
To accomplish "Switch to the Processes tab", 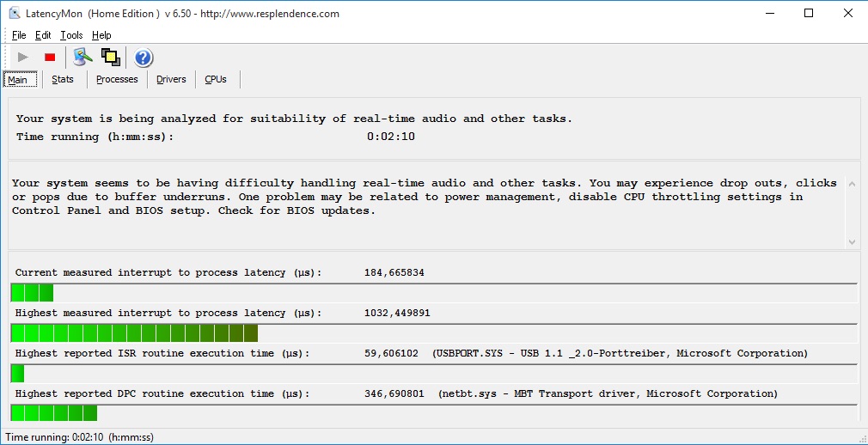I will [x=117, y=80].
